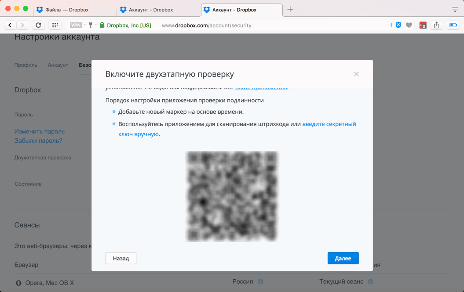This screenshot has width=464, height=292.
Task: Open the Аккаунт settings tab in page
Action: 58,65
